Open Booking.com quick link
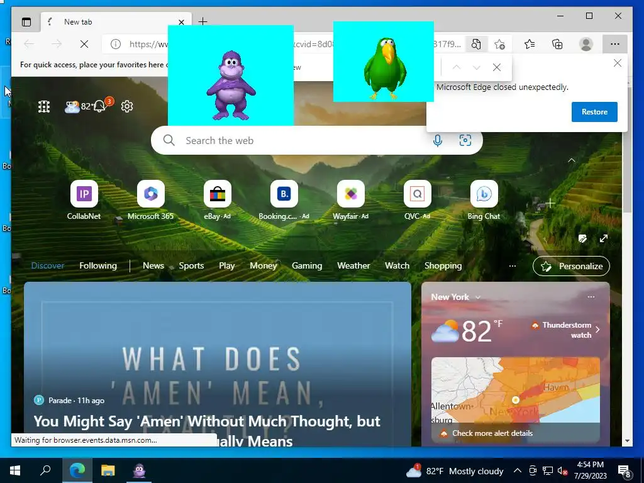644x483 pixels. 284,200
